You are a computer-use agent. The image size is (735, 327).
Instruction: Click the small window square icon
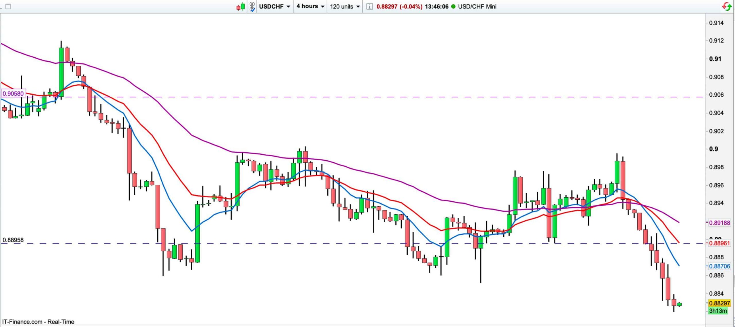point(8,6)
